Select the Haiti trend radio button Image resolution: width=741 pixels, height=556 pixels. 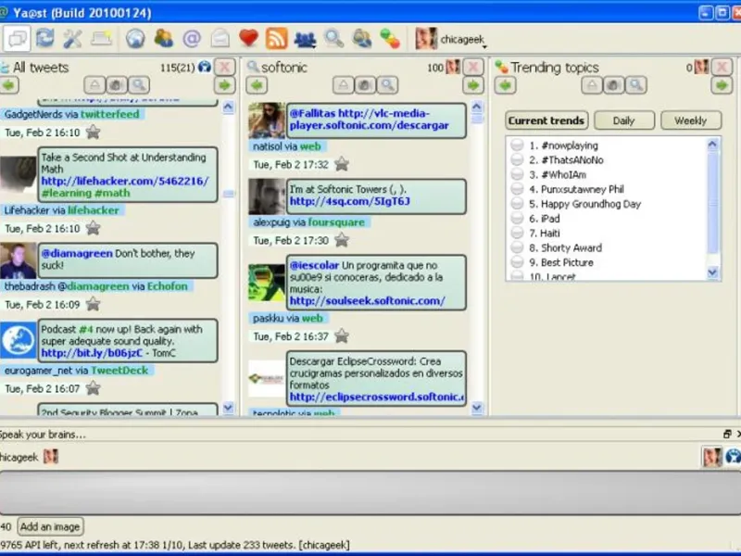[518, 234]
